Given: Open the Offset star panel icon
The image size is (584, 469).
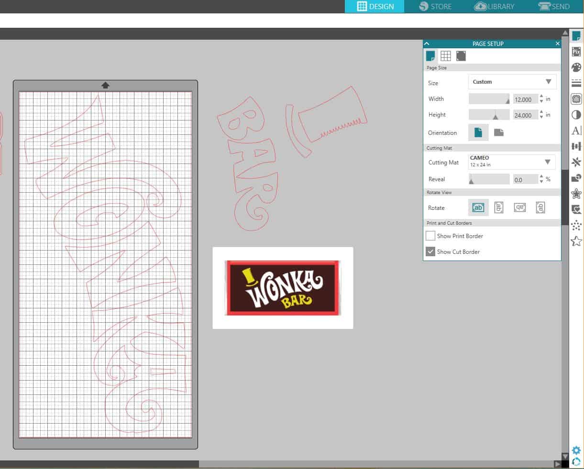Looking at the screenshot, I should click(576, 194).
